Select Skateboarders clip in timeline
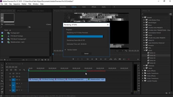Image resolution: width=173 pixels, height=97 pixels. point(96,80)
